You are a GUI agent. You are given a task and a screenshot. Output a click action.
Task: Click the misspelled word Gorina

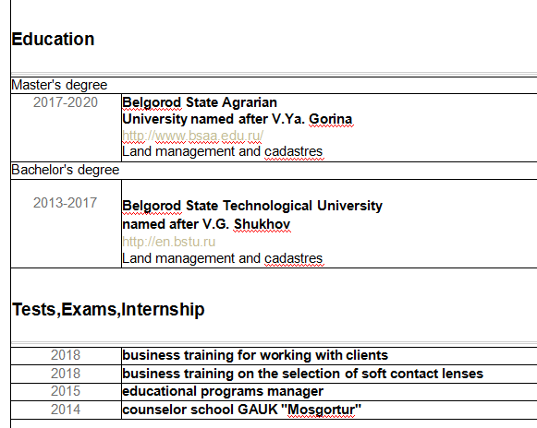coord(331,119)
